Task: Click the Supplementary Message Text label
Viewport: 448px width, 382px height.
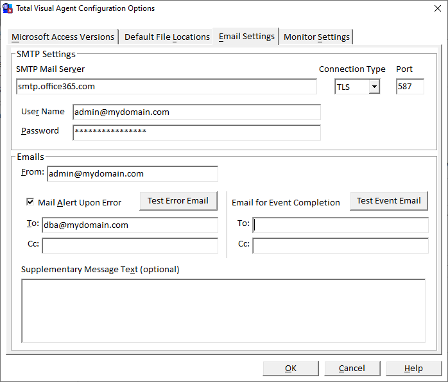Action: (100, 270)
